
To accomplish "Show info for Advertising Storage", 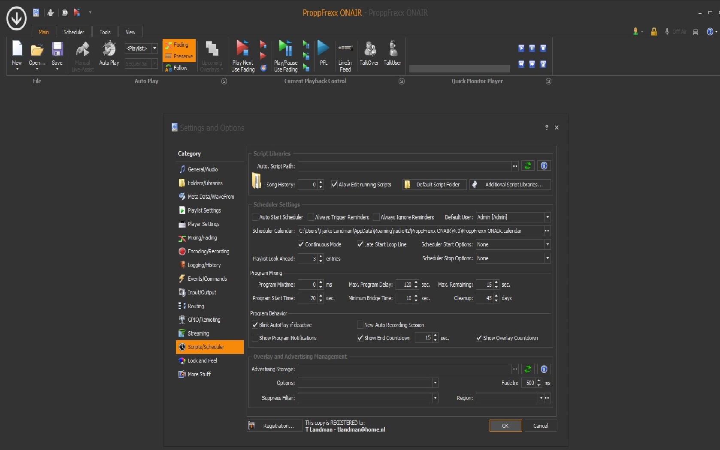I will click(544, 369).
